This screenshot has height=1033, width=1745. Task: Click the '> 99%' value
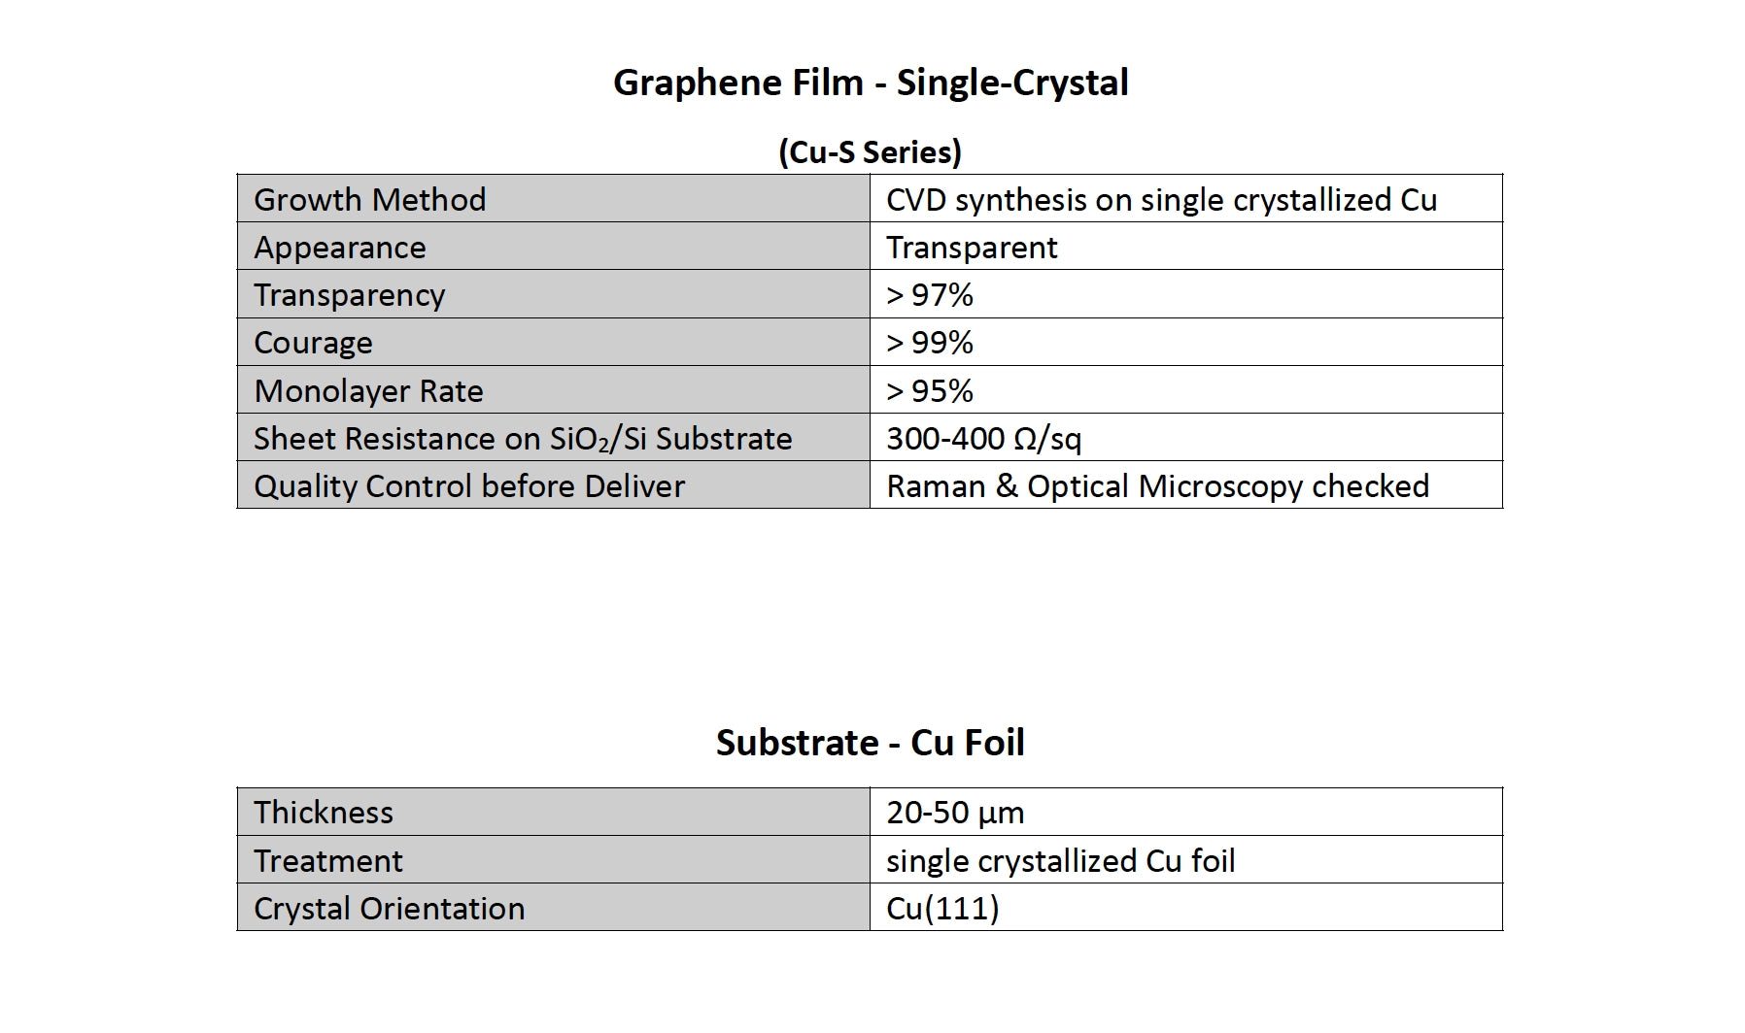tap(930, 343)
